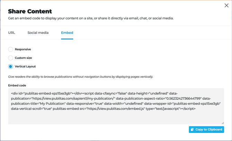Screen dimensions: 232x141
Task: Choose the Custom size radio option
Action: tap(11, 58)
